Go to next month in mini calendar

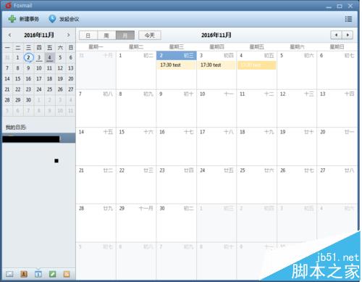(69, 35)
